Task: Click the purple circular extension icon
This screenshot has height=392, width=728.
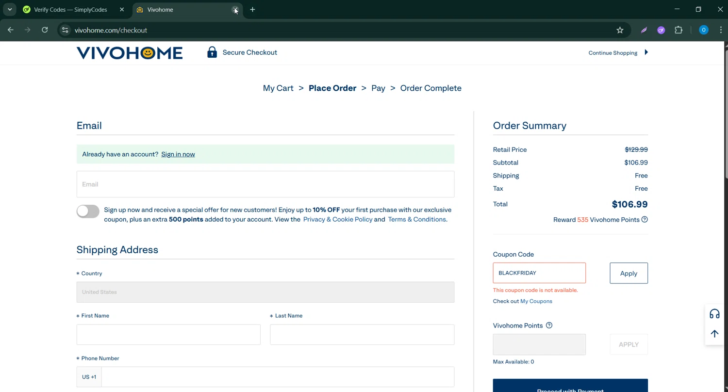Action: pyautogui.click(x=661, y=30)
